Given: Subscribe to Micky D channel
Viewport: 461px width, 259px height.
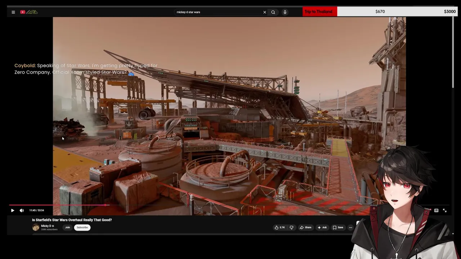Looking at the screenshot, I should tap(82, 227).
